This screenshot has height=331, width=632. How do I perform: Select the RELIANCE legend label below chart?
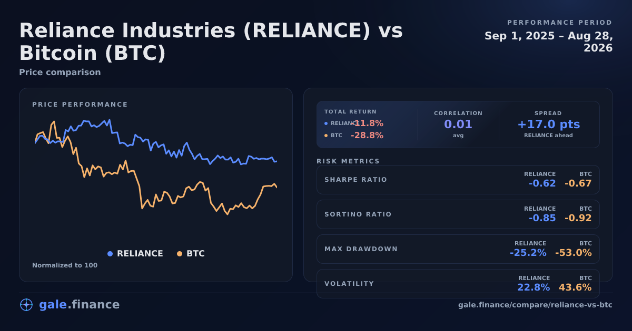pyautogui.click(x=140, y=254)
